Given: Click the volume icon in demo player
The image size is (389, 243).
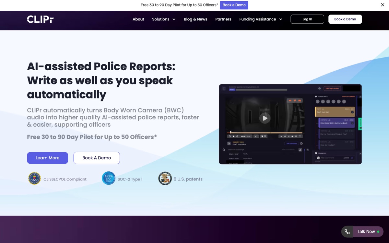Looking at the screenshot, I should [292, 136].
